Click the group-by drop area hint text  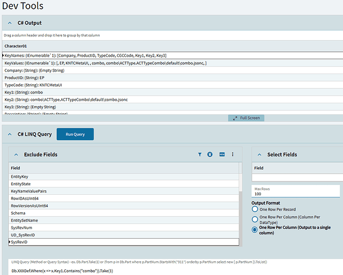click(52, 35)
